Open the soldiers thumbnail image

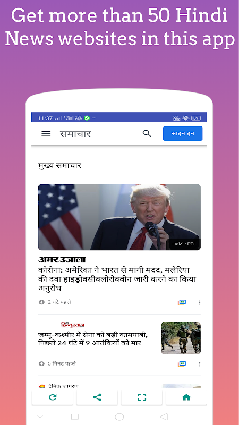[181, 338]
